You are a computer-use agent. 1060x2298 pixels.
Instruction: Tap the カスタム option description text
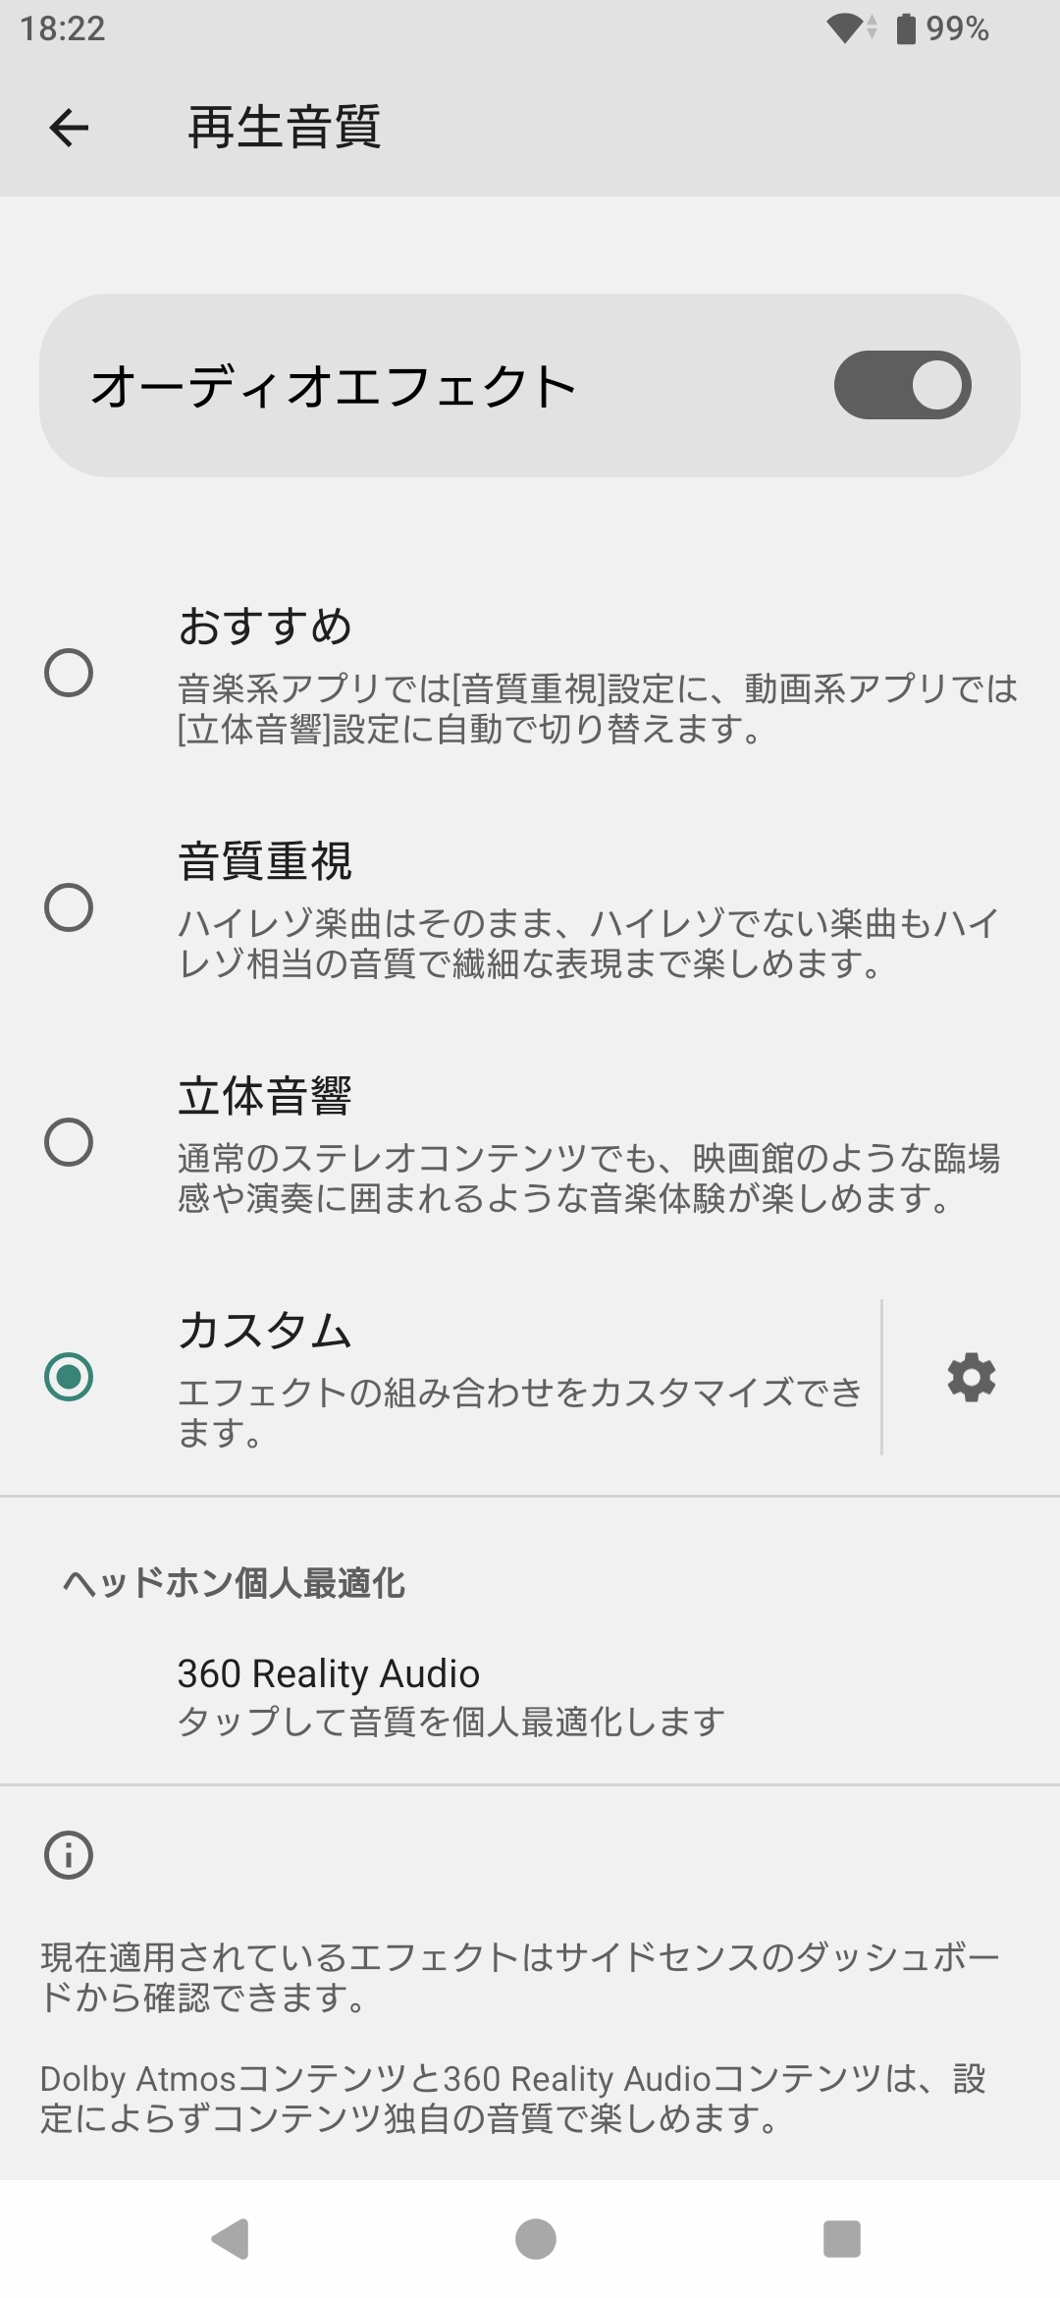click(520, 1412)
